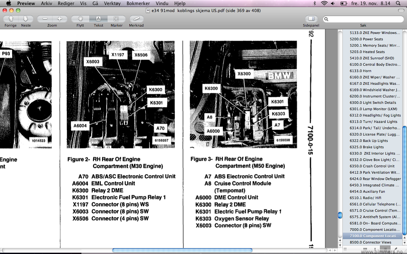The width and height of the screenshot is (407, 254).
Task: Open the Apple menu
Action: click(x=9, y=3)
